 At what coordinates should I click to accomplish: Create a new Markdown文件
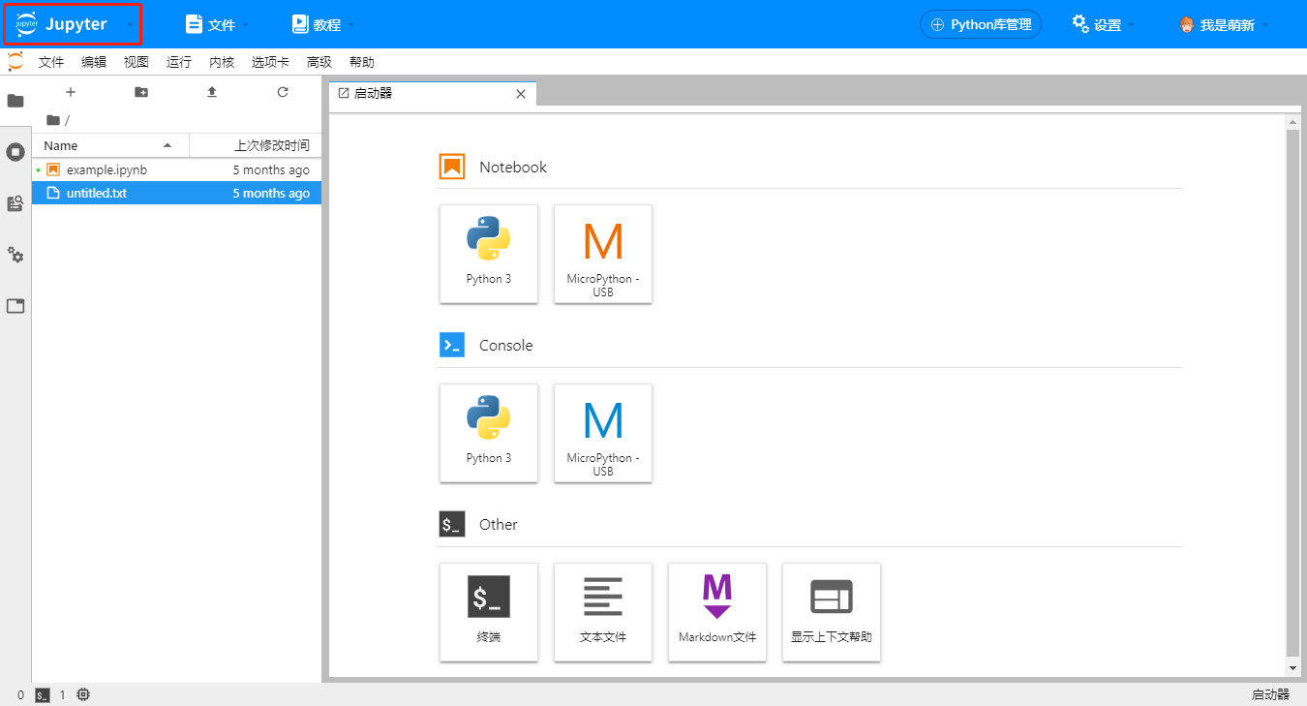click(x=717, y=612)
